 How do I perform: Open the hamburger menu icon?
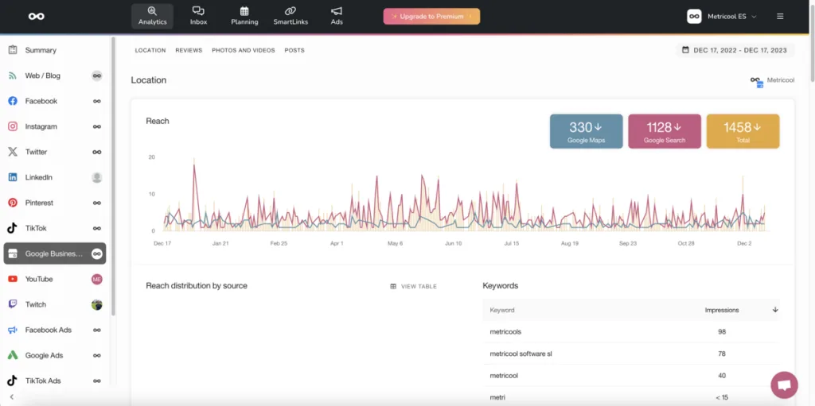(x=780, y=16)
